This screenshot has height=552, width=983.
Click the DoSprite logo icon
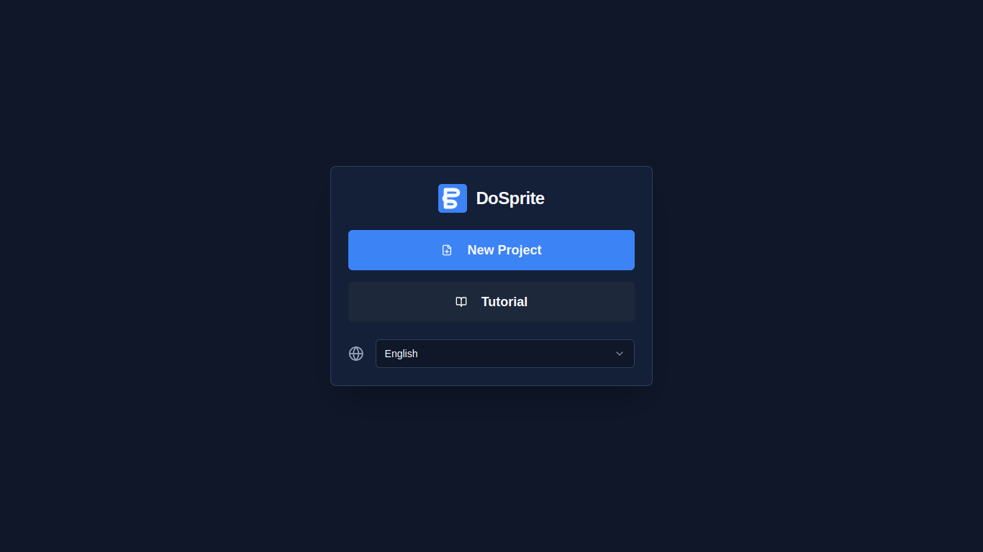pos(453,198)
